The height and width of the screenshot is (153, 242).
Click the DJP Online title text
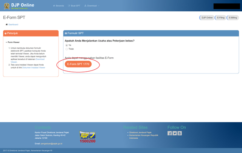23,5
